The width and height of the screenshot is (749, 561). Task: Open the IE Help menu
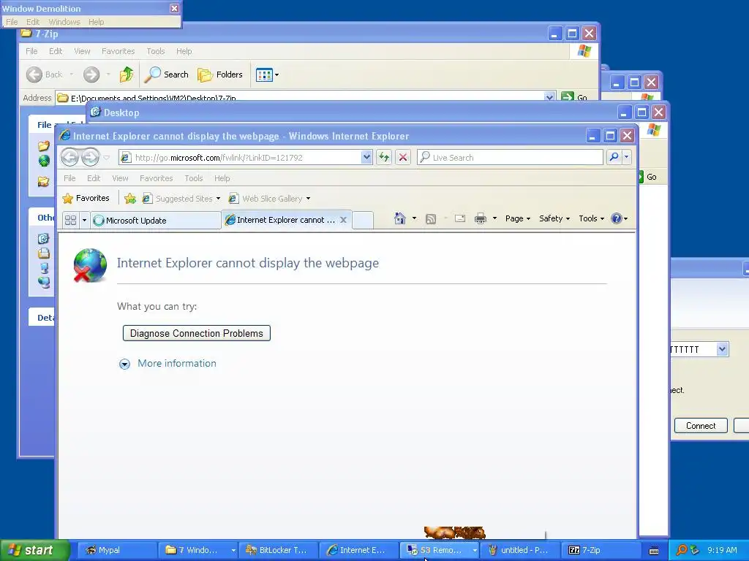222,178
